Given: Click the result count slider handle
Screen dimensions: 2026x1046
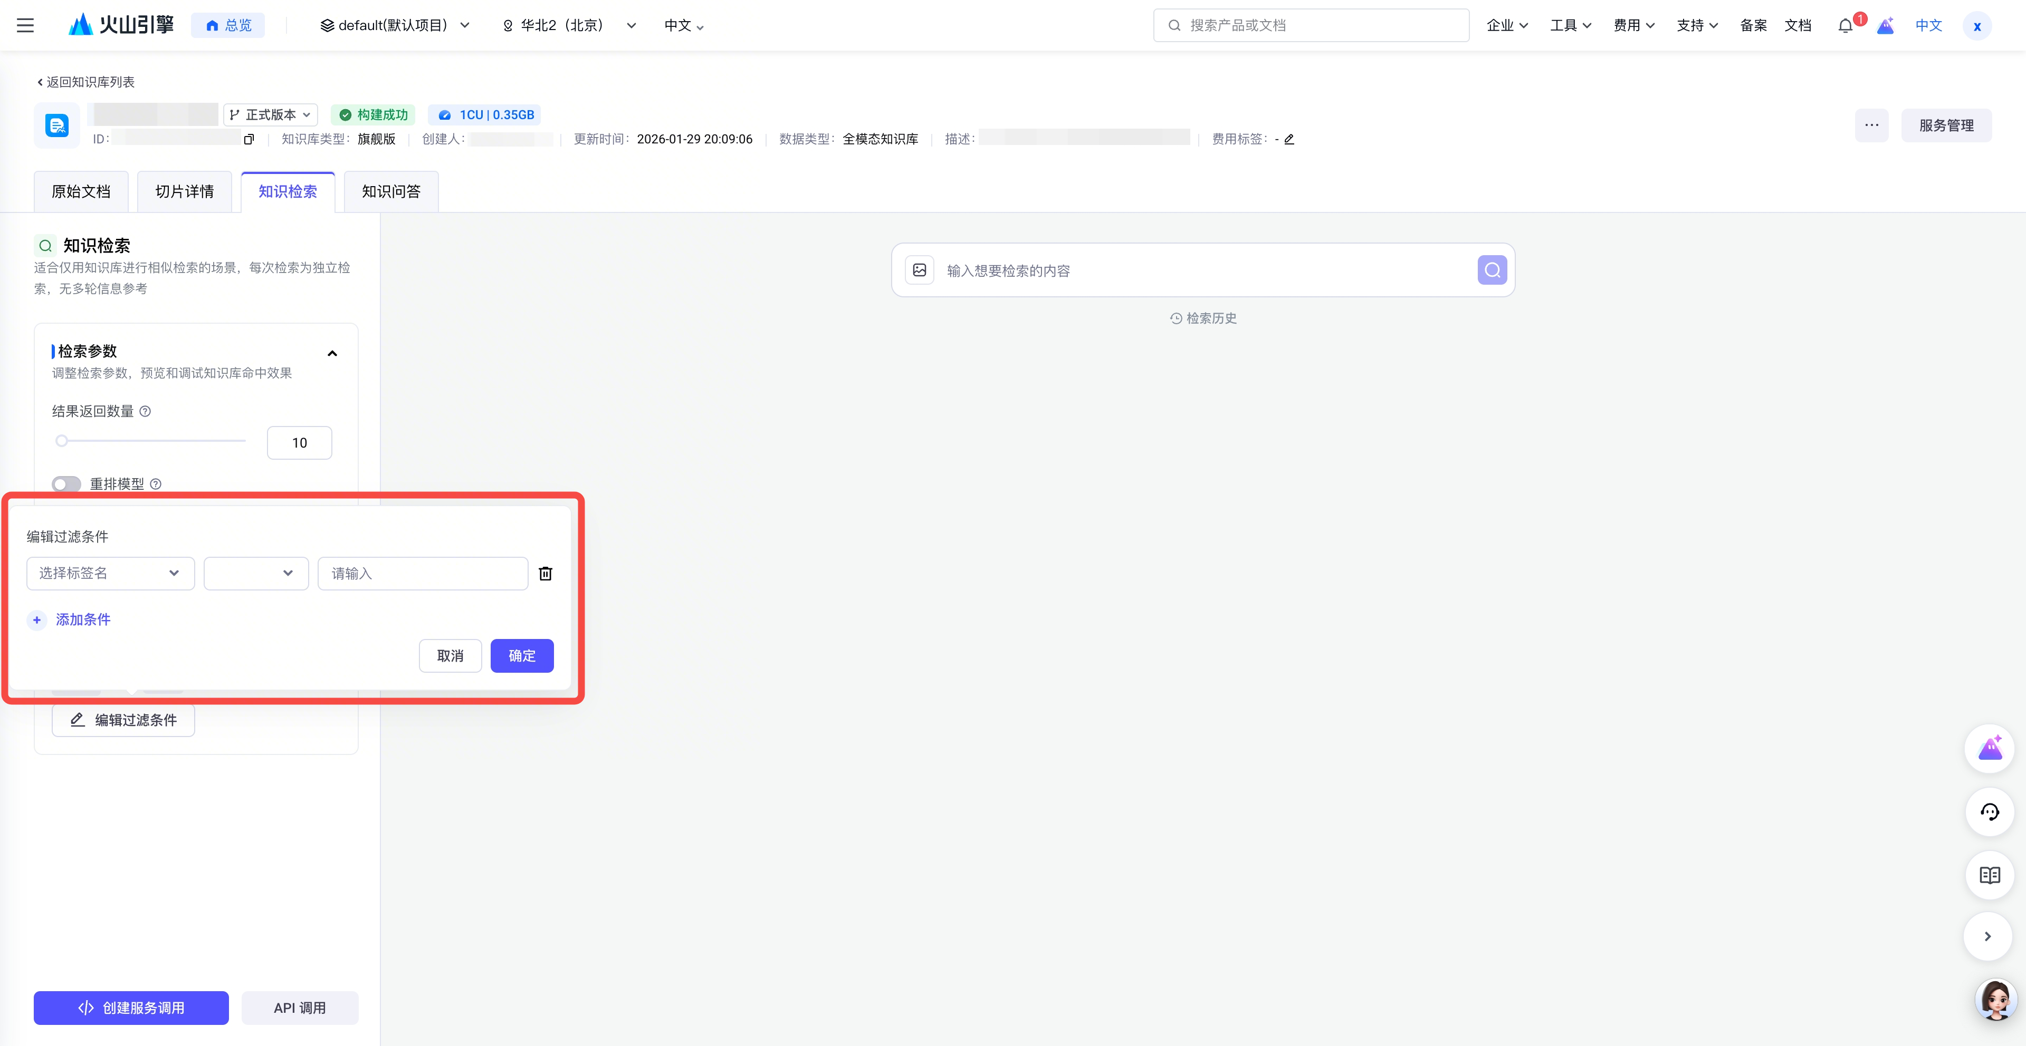Looking at the screenshot, I should [x=61, y=441].
